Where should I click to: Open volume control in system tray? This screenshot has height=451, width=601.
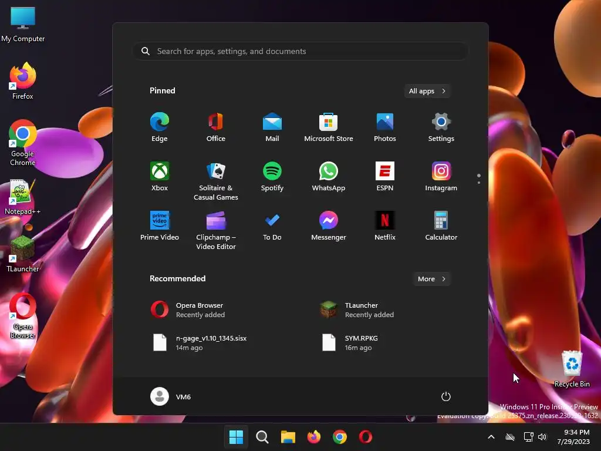(542, 437)
